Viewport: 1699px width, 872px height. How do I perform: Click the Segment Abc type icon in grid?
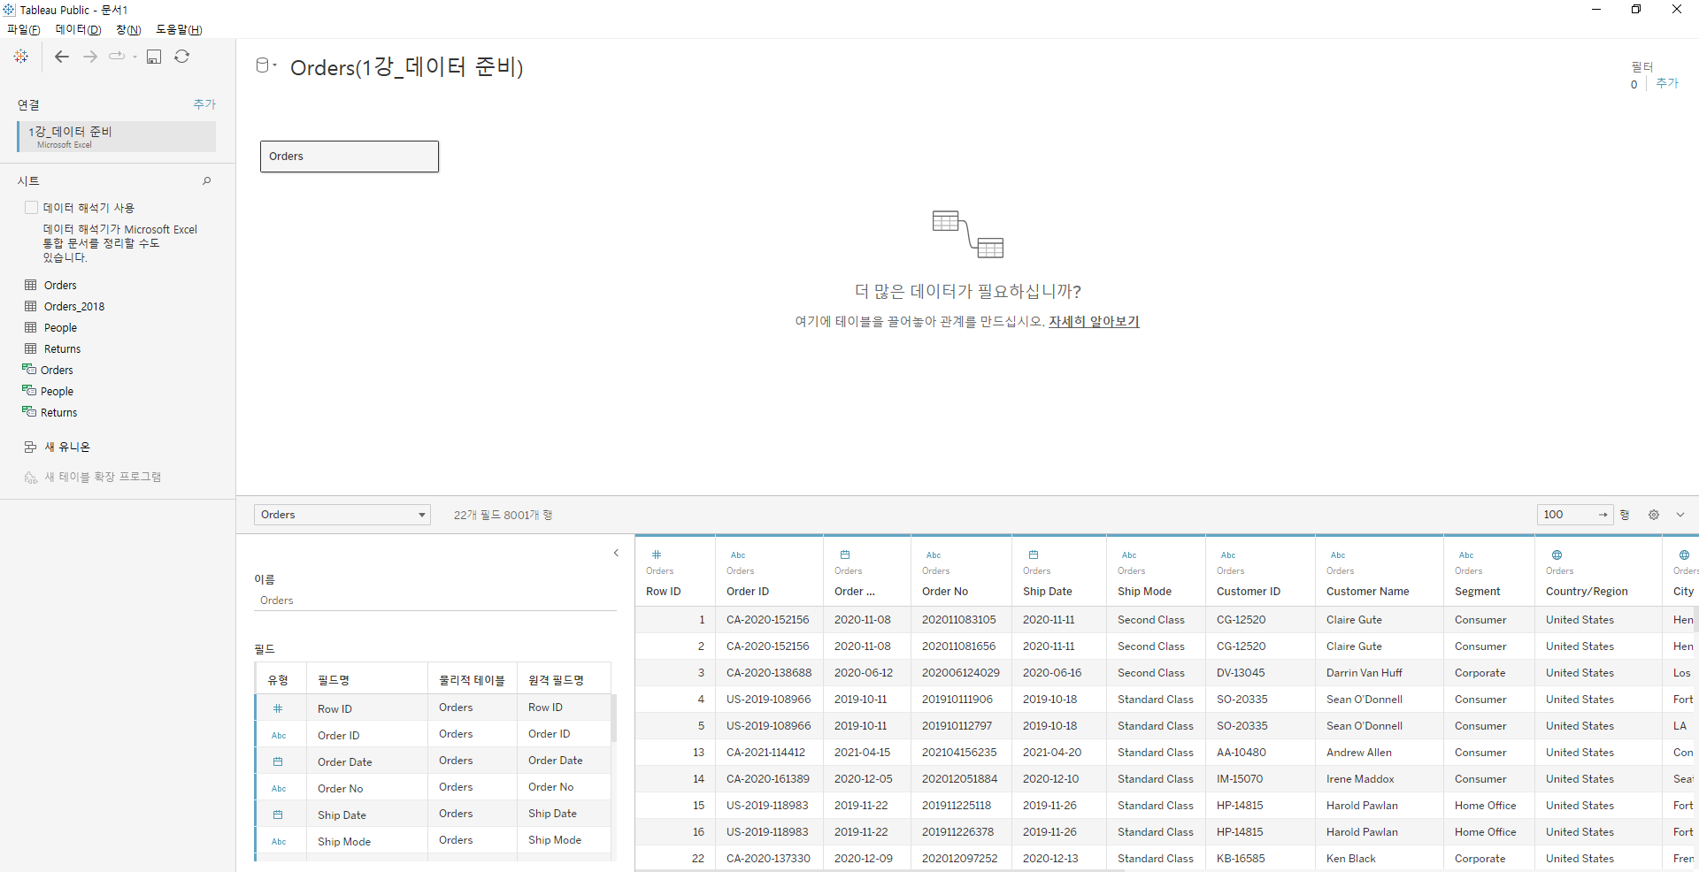point(1466,555)
